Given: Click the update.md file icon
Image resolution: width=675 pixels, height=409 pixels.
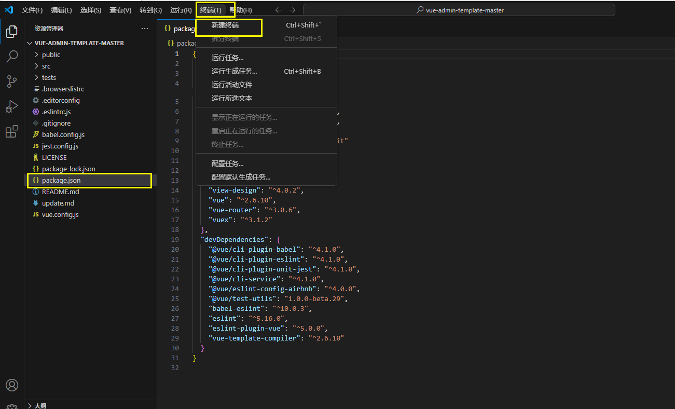Looking at the screenshot, I should tap(36, 203).
